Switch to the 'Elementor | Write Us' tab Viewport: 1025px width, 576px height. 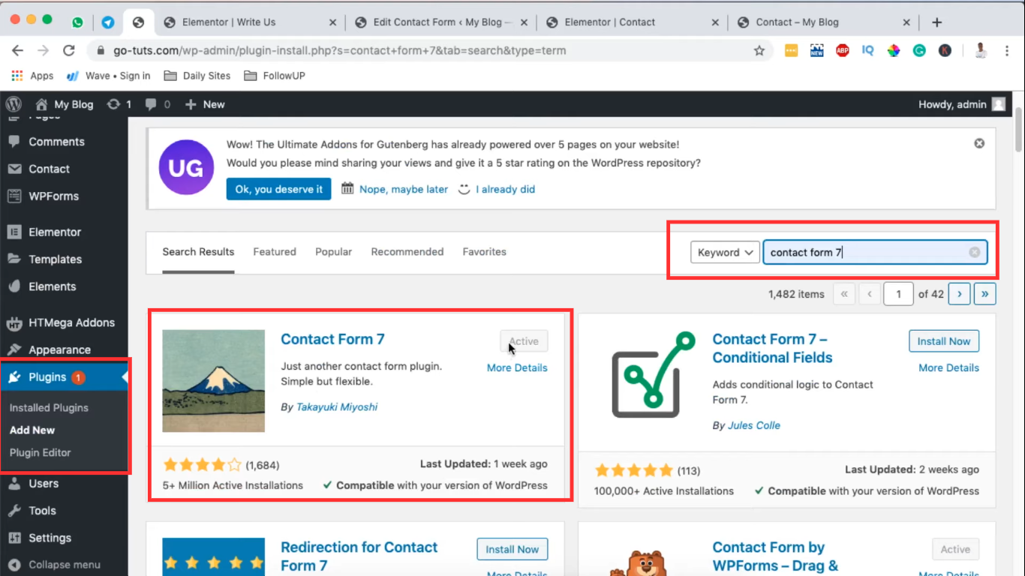[251, 22]
